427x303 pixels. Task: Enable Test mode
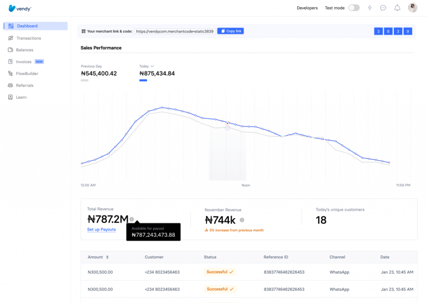coord(354,7)
